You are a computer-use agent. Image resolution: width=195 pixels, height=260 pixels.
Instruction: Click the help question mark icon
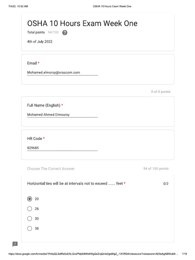[x=65, y=33]
